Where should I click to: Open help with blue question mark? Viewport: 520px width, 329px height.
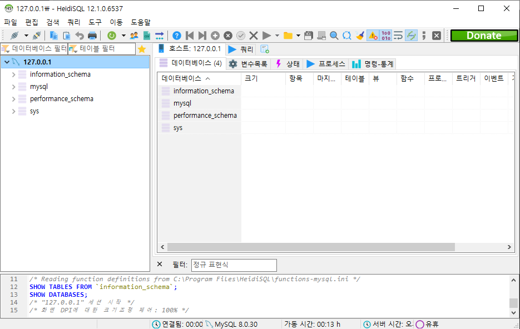click(x=177, y=36)
